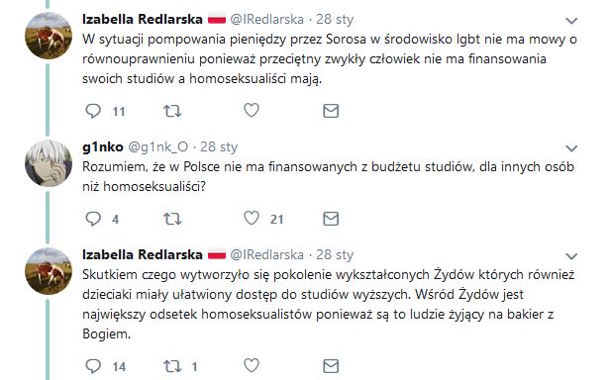Viewport: 611px width, 380px height.
Task: Reply to last tweet with 14 replies
Action: pos(93,366)
